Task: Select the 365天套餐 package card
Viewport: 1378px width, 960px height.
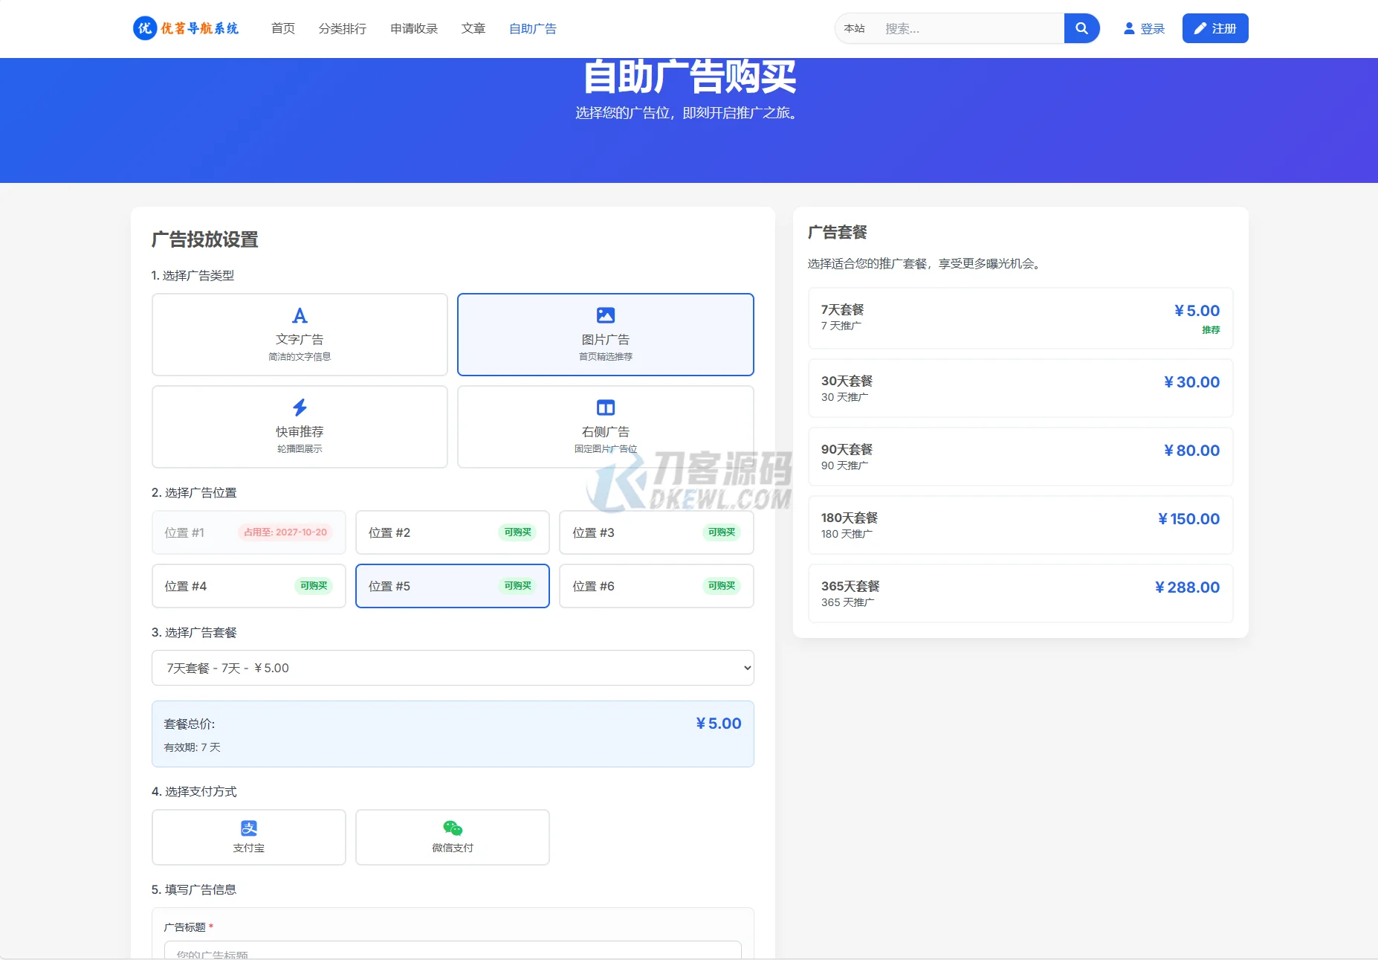Action: [1020, 593]
